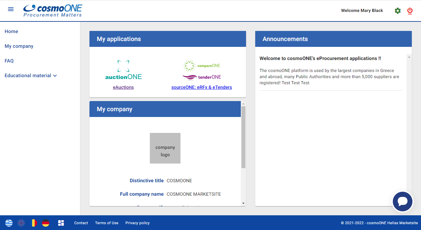Open the FAQ menu item
This screenshot has height=230, width=421.
(x=9, y=61)
